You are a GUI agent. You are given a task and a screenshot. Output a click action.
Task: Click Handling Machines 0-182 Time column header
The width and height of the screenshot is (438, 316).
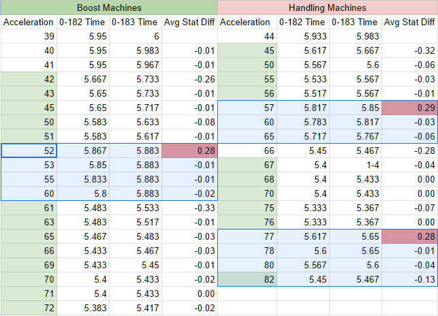pyautogui.click(x=303, y=22)
